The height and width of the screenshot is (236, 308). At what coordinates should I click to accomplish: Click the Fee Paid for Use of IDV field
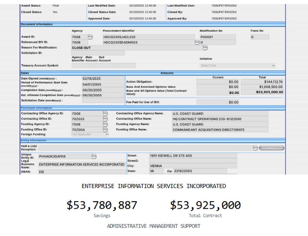coord(218,102)
